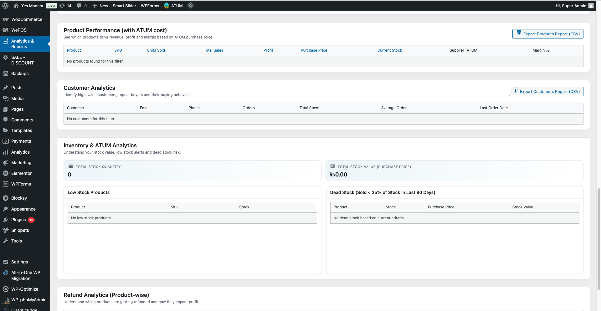Open the Yes Madam home icon
Image resolution: width=601 pixels, height=311 pixels.
pos(16,6)
